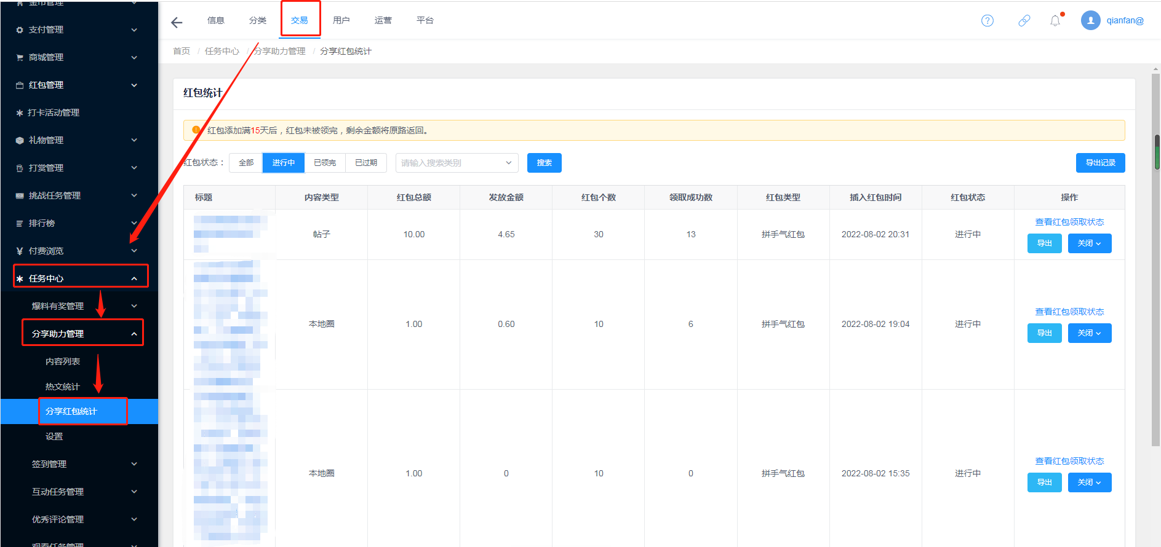The height and width of the screenshot is (547, 1161).
Task: Collapse 分享助力管理 submenu chevron
Action: [134, 334]
